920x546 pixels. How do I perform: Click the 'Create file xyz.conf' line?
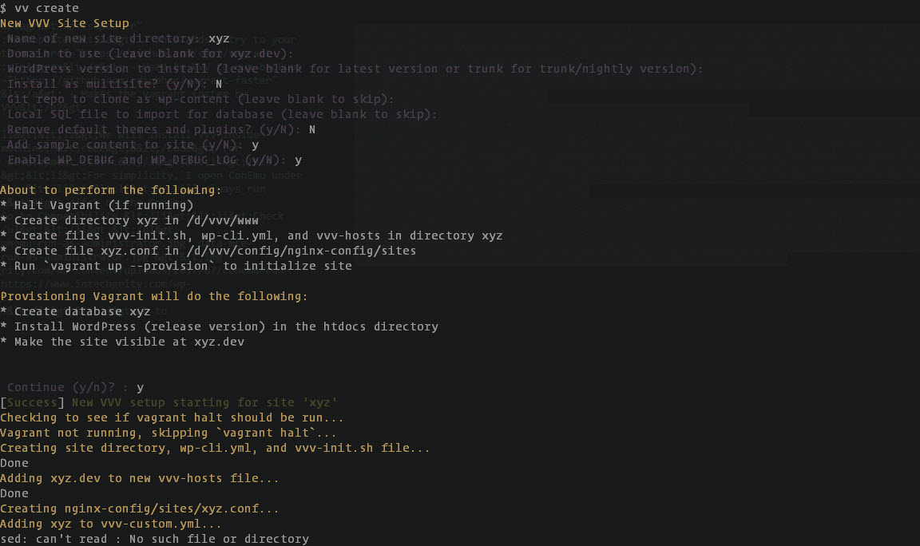coord(208,251)
